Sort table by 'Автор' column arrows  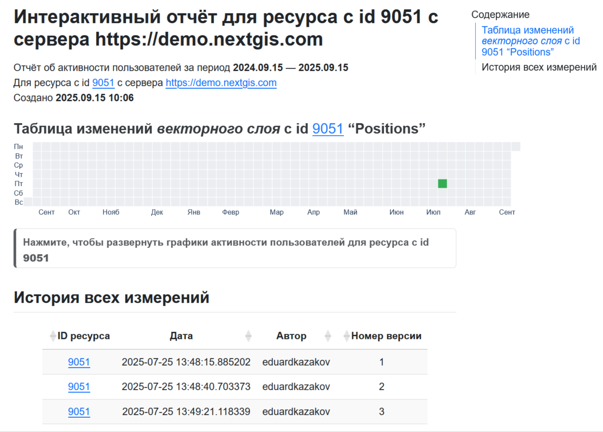[x=328, y=336]
